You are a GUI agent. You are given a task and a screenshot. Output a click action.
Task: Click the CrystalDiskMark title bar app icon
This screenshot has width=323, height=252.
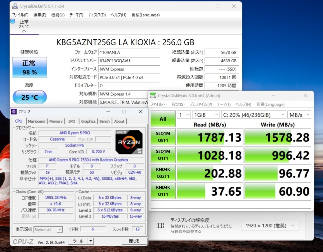tap(153, 96)
